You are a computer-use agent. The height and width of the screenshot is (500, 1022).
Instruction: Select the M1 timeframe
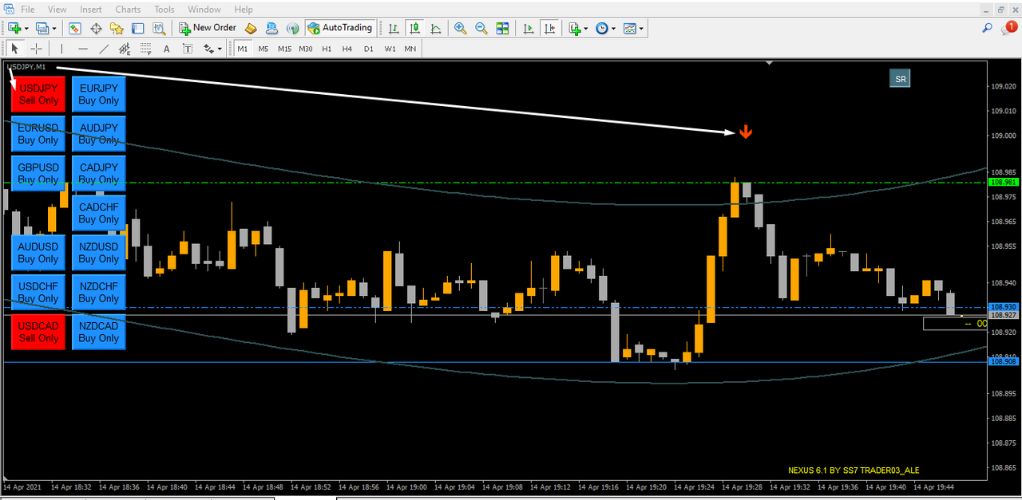click(243, 49)
